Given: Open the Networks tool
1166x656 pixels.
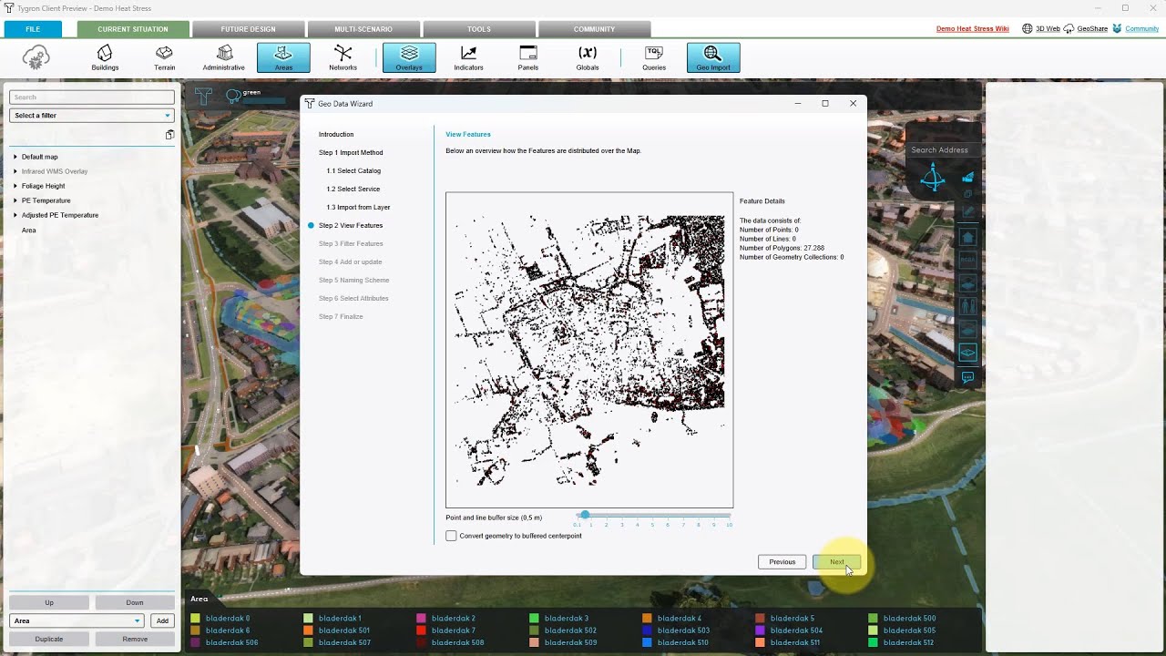Looking at the screenshot, I should (343, 57).
